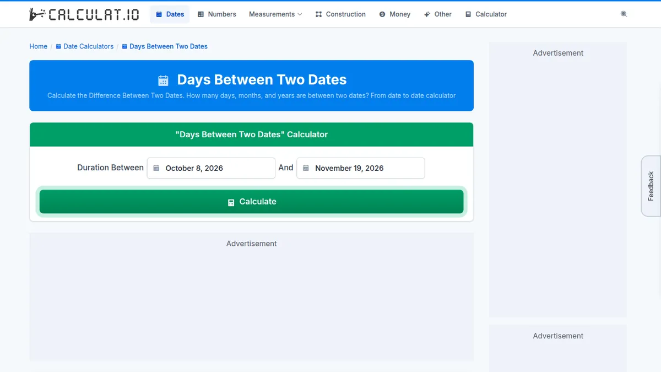This screenshot has width=661, height=372.
Task: Open the Construction menu
Action: [340, 14]
